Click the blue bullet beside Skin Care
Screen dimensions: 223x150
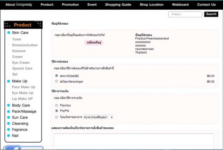click(x=9, y=33)
